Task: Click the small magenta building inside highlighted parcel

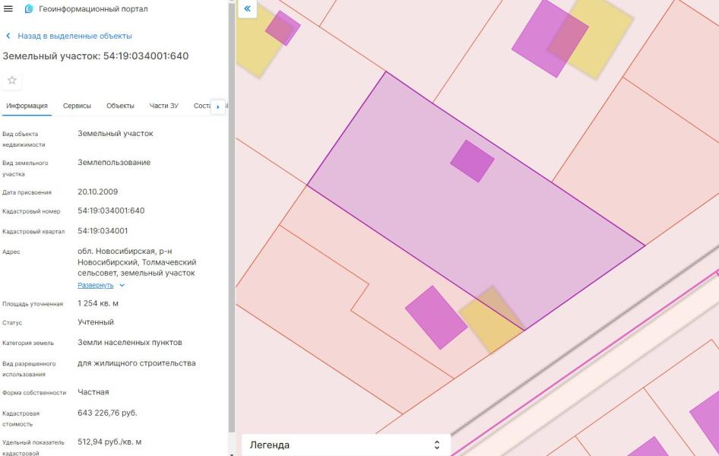Action: coord(472,160)
